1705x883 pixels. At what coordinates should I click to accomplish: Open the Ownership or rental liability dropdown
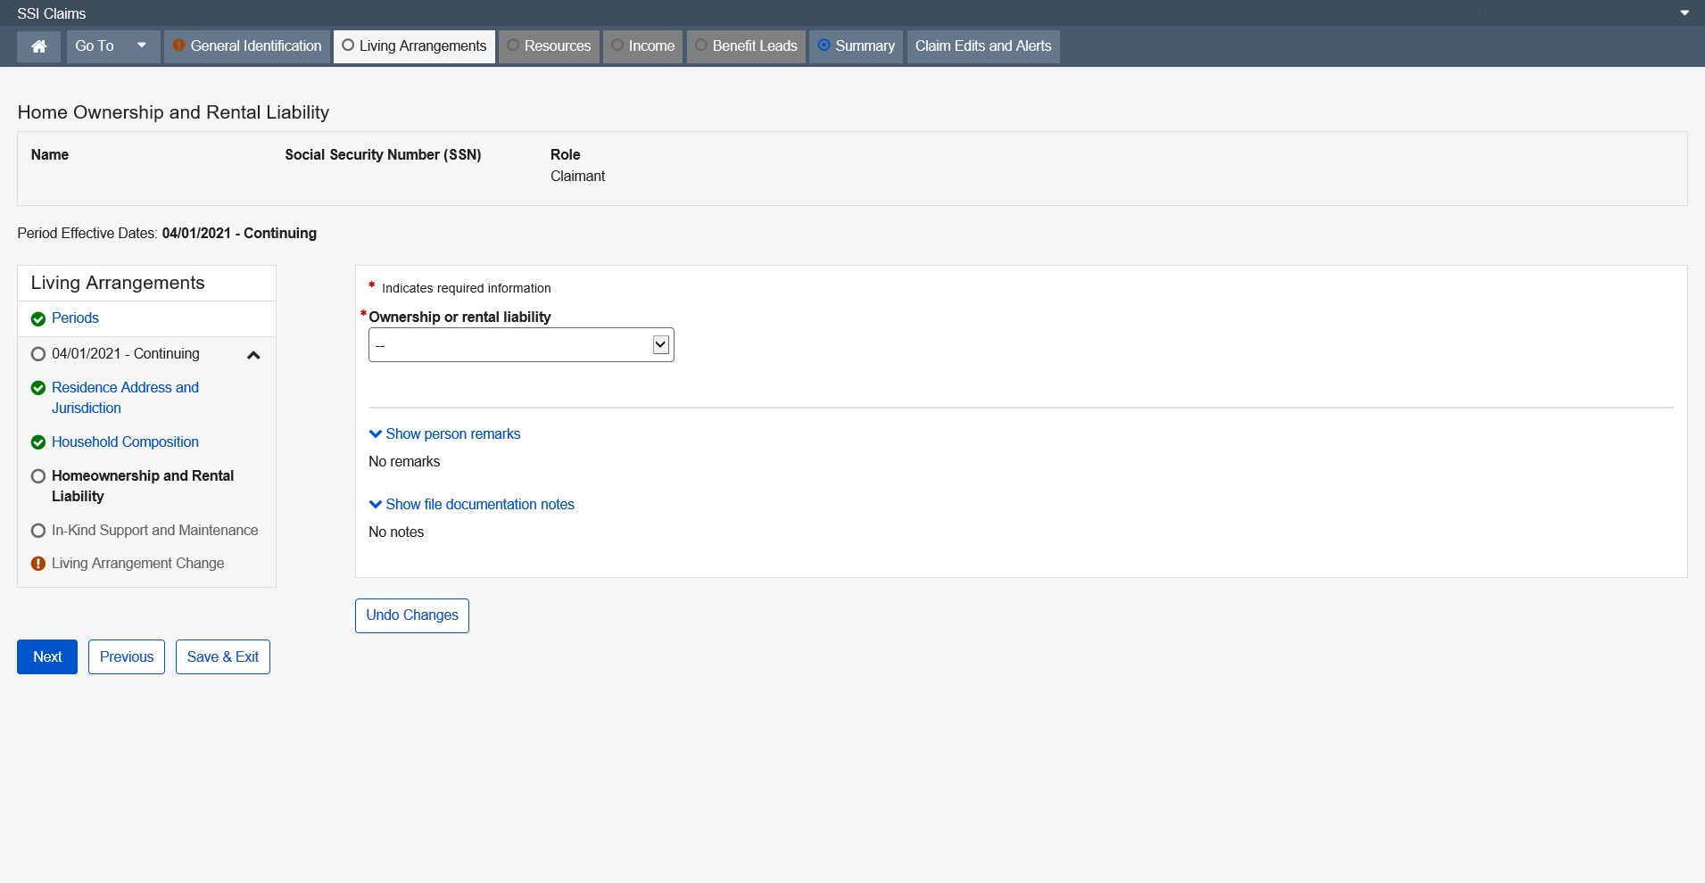(521, 345)
